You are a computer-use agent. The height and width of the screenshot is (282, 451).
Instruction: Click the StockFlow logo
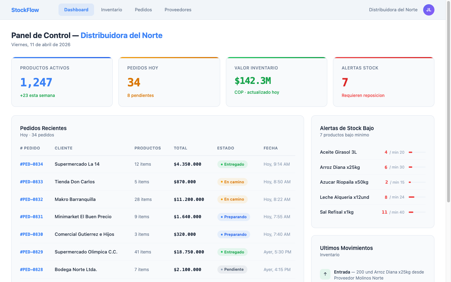pos(25,10)
